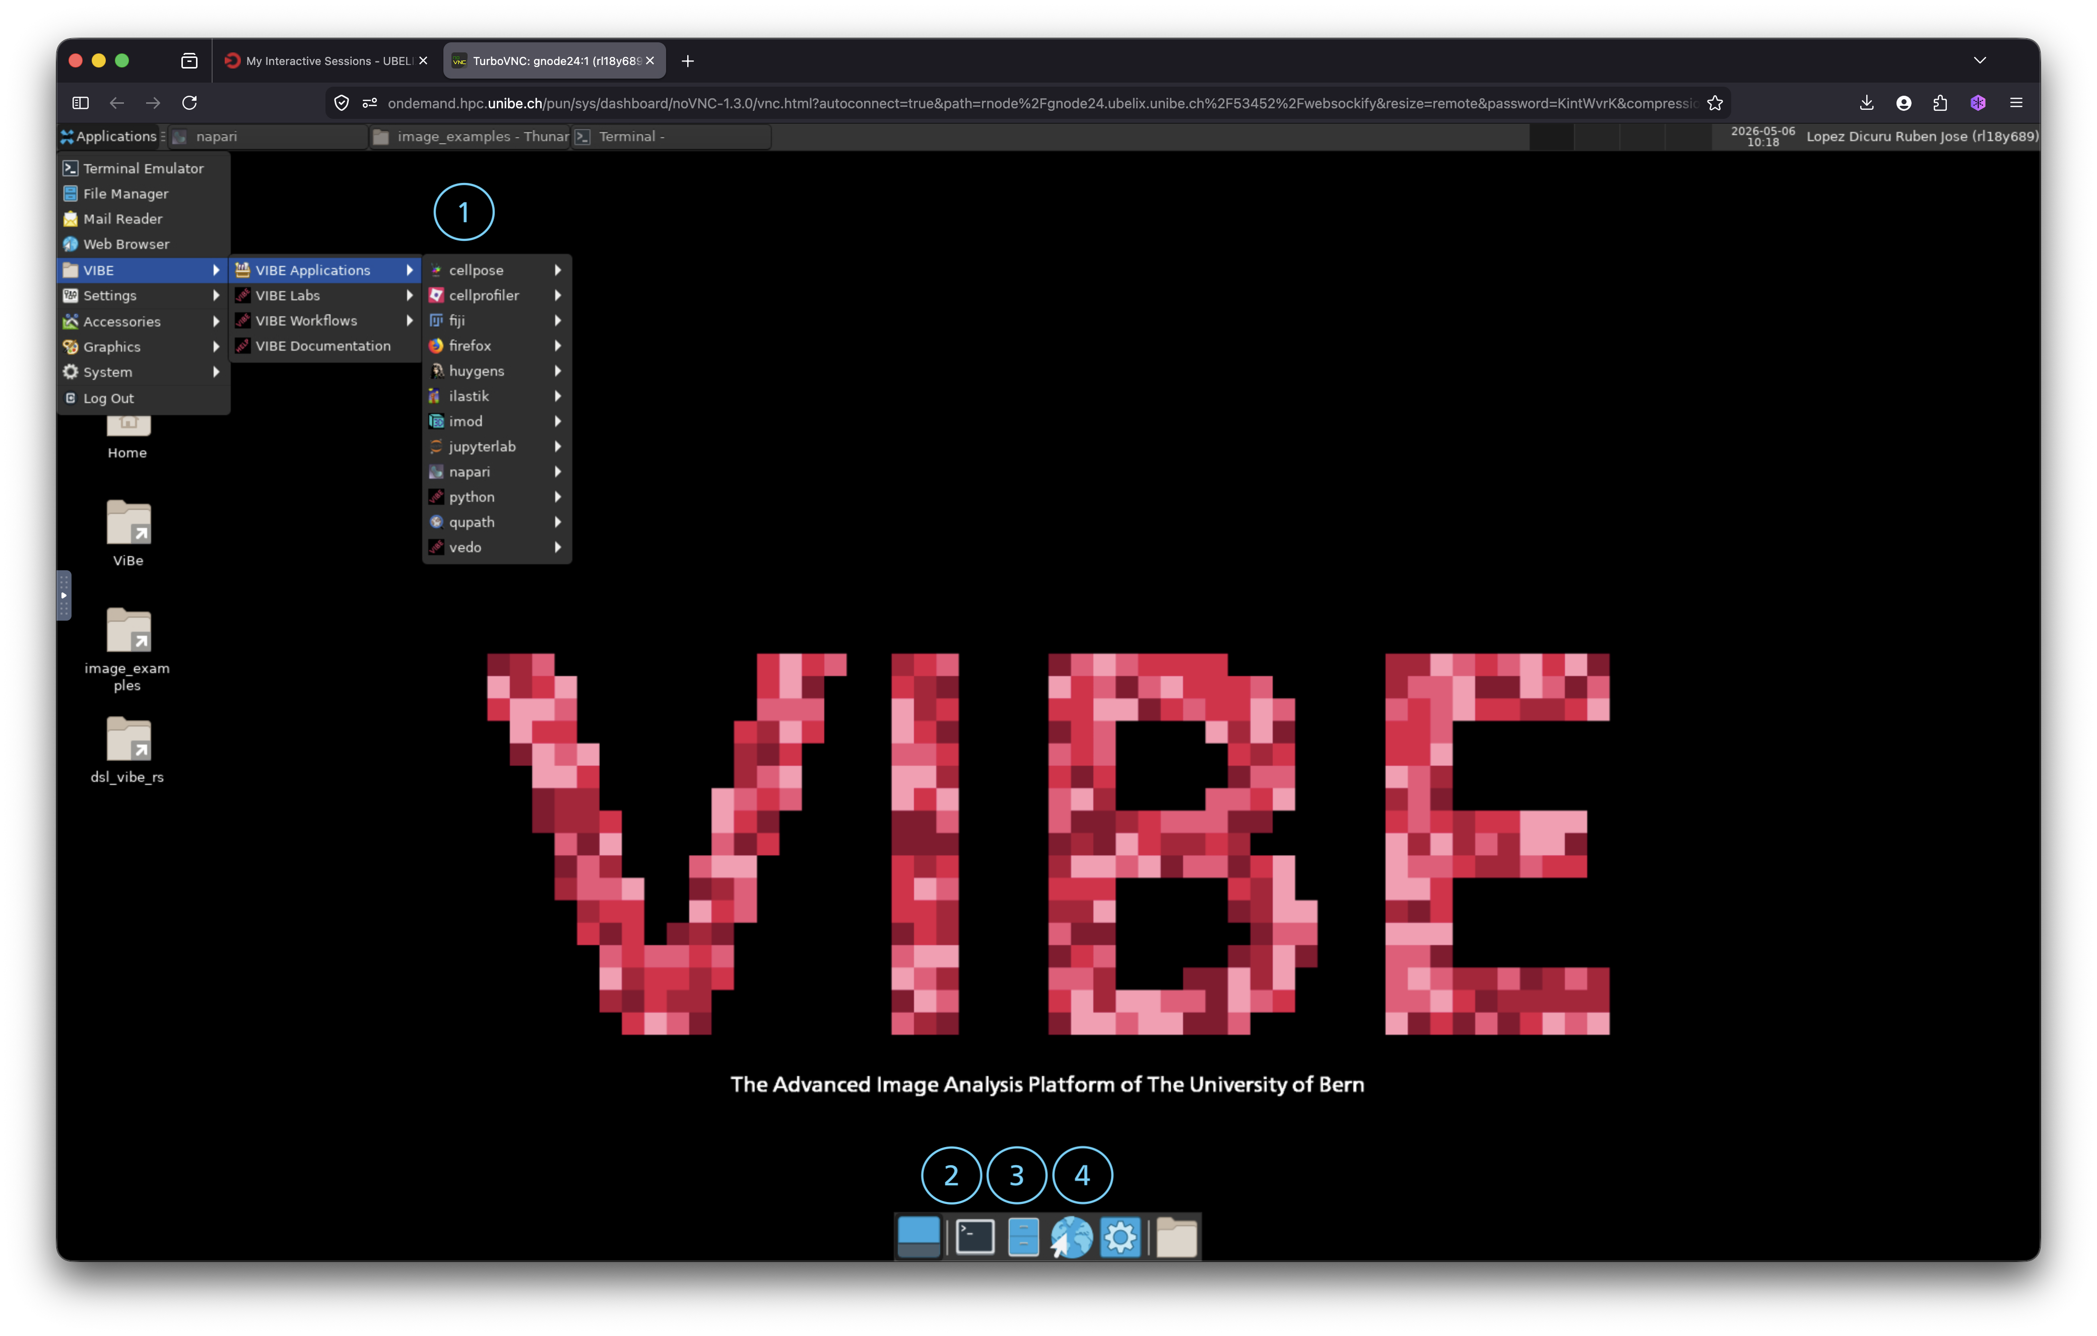
Task: Open the folder icon in bottom dock
Action: 1176,1237
